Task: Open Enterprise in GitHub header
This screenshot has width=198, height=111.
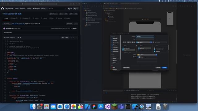Action: [x=23, y=9]
